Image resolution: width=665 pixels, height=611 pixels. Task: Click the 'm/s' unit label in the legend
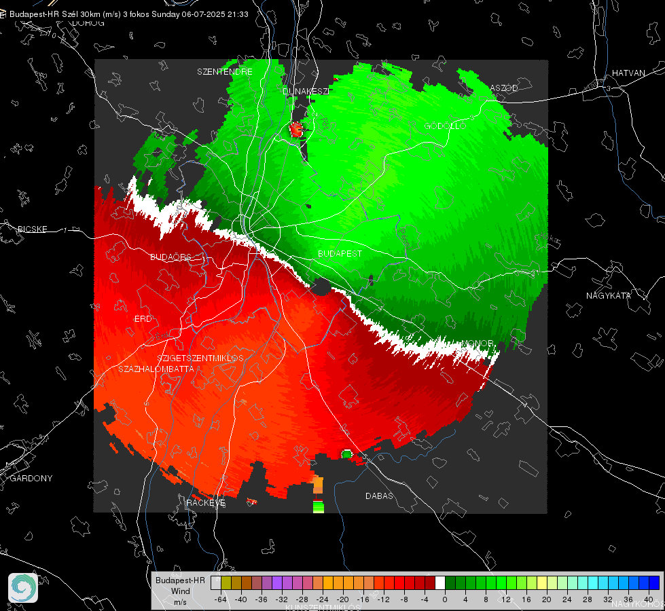point(180,601)
